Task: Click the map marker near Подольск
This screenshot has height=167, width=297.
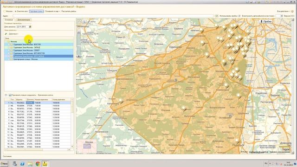Action: tap(237, 141)
